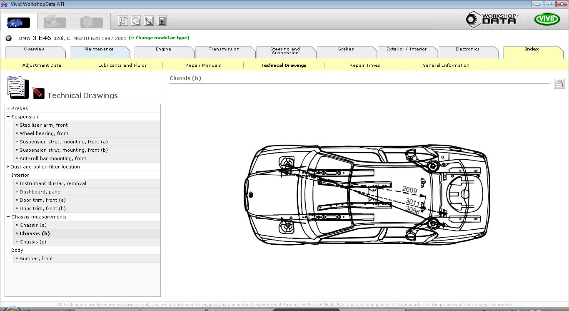Open the Engine tab
The width and height of the screenshot is (569, 311).
(x=163, y=49)
